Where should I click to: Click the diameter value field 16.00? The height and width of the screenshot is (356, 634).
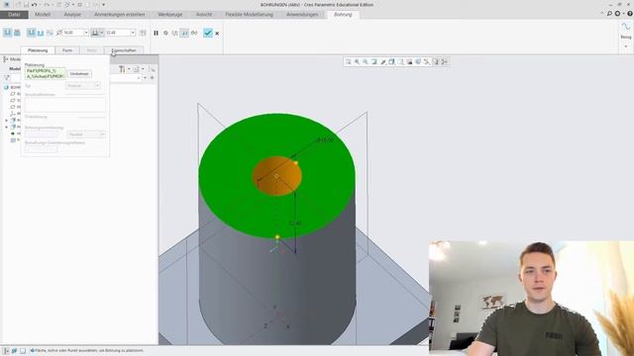72,33
